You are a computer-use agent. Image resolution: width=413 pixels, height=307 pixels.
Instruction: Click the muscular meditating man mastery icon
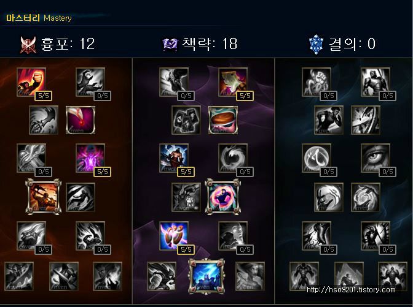click(174, 158)
